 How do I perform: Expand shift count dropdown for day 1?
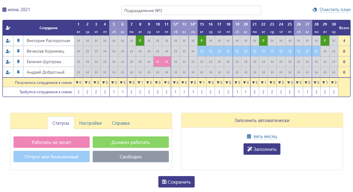click(78, 83)
